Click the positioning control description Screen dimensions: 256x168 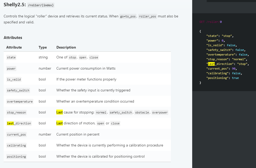pyautogui.click(x=101, y=156)
